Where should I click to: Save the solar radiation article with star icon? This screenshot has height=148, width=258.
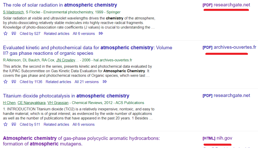click(x=6, y=33)
